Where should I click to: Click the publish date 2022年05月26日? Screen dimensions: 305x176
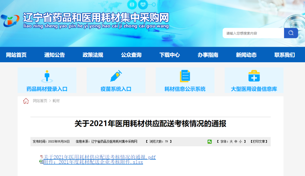[x=59, y=141]
